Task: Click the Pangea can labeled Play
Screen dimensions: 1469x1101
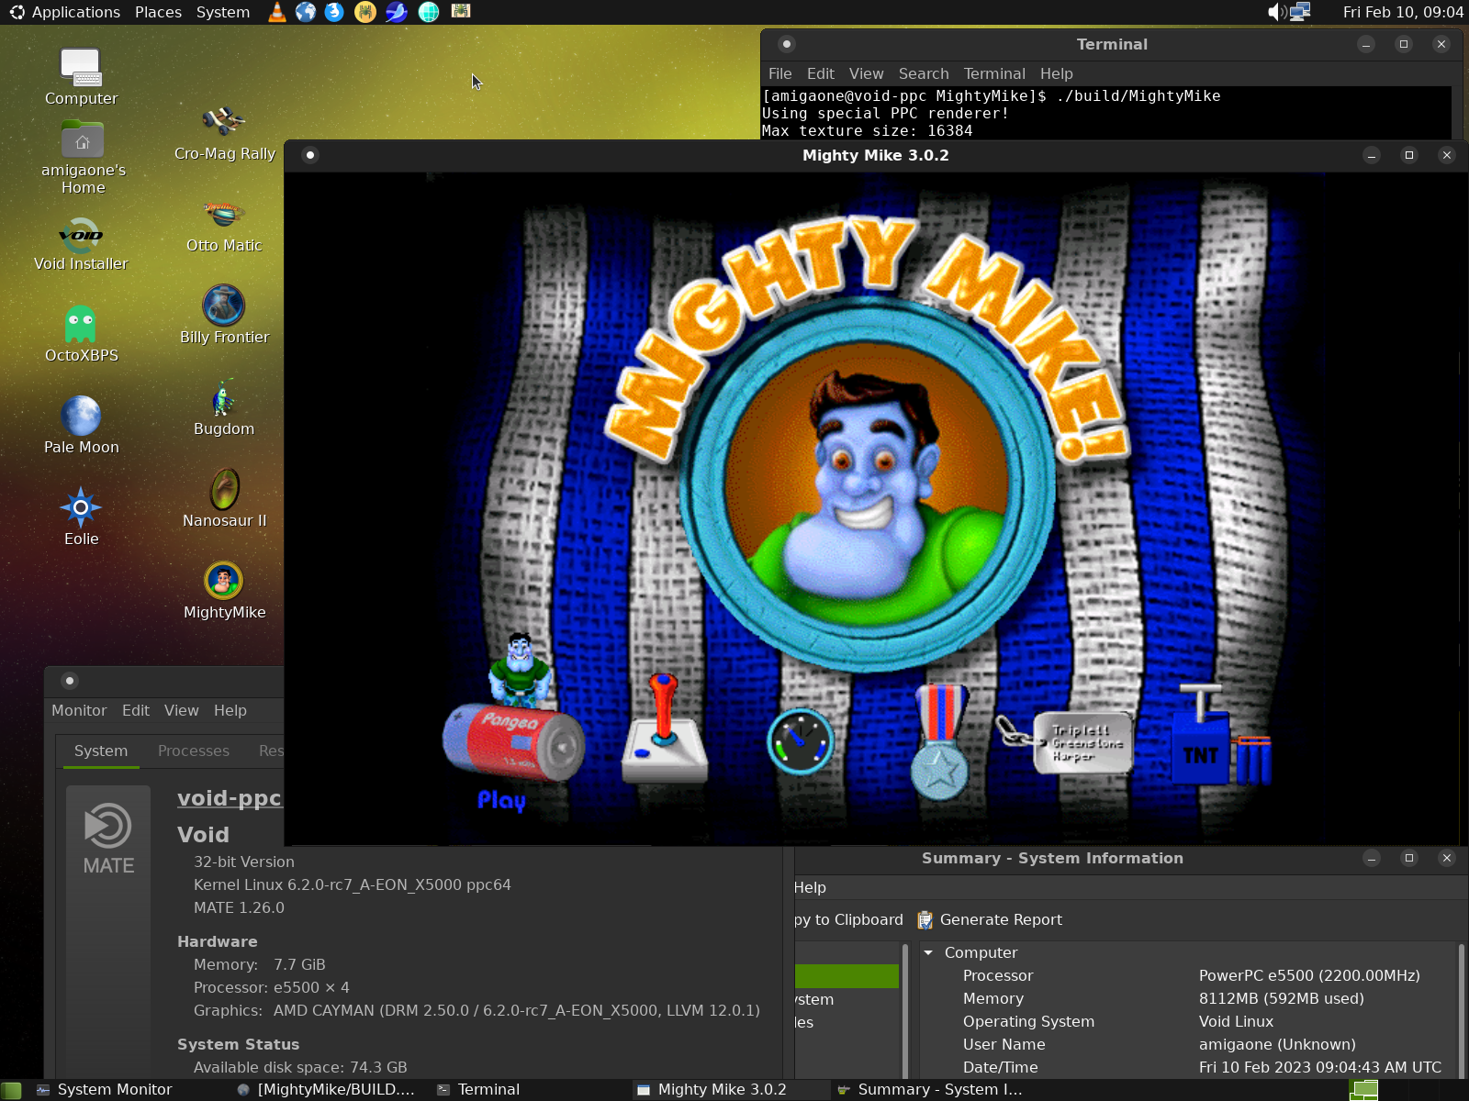Action: [512, 741]
